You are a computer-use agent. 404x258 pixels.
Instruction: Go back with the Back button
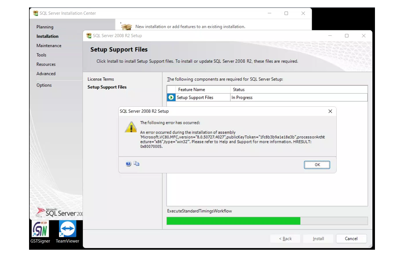point(285,239)
